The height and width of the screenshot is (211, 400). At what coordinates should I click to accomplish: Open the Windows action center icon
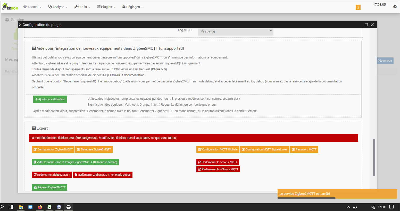coord(391,207)
